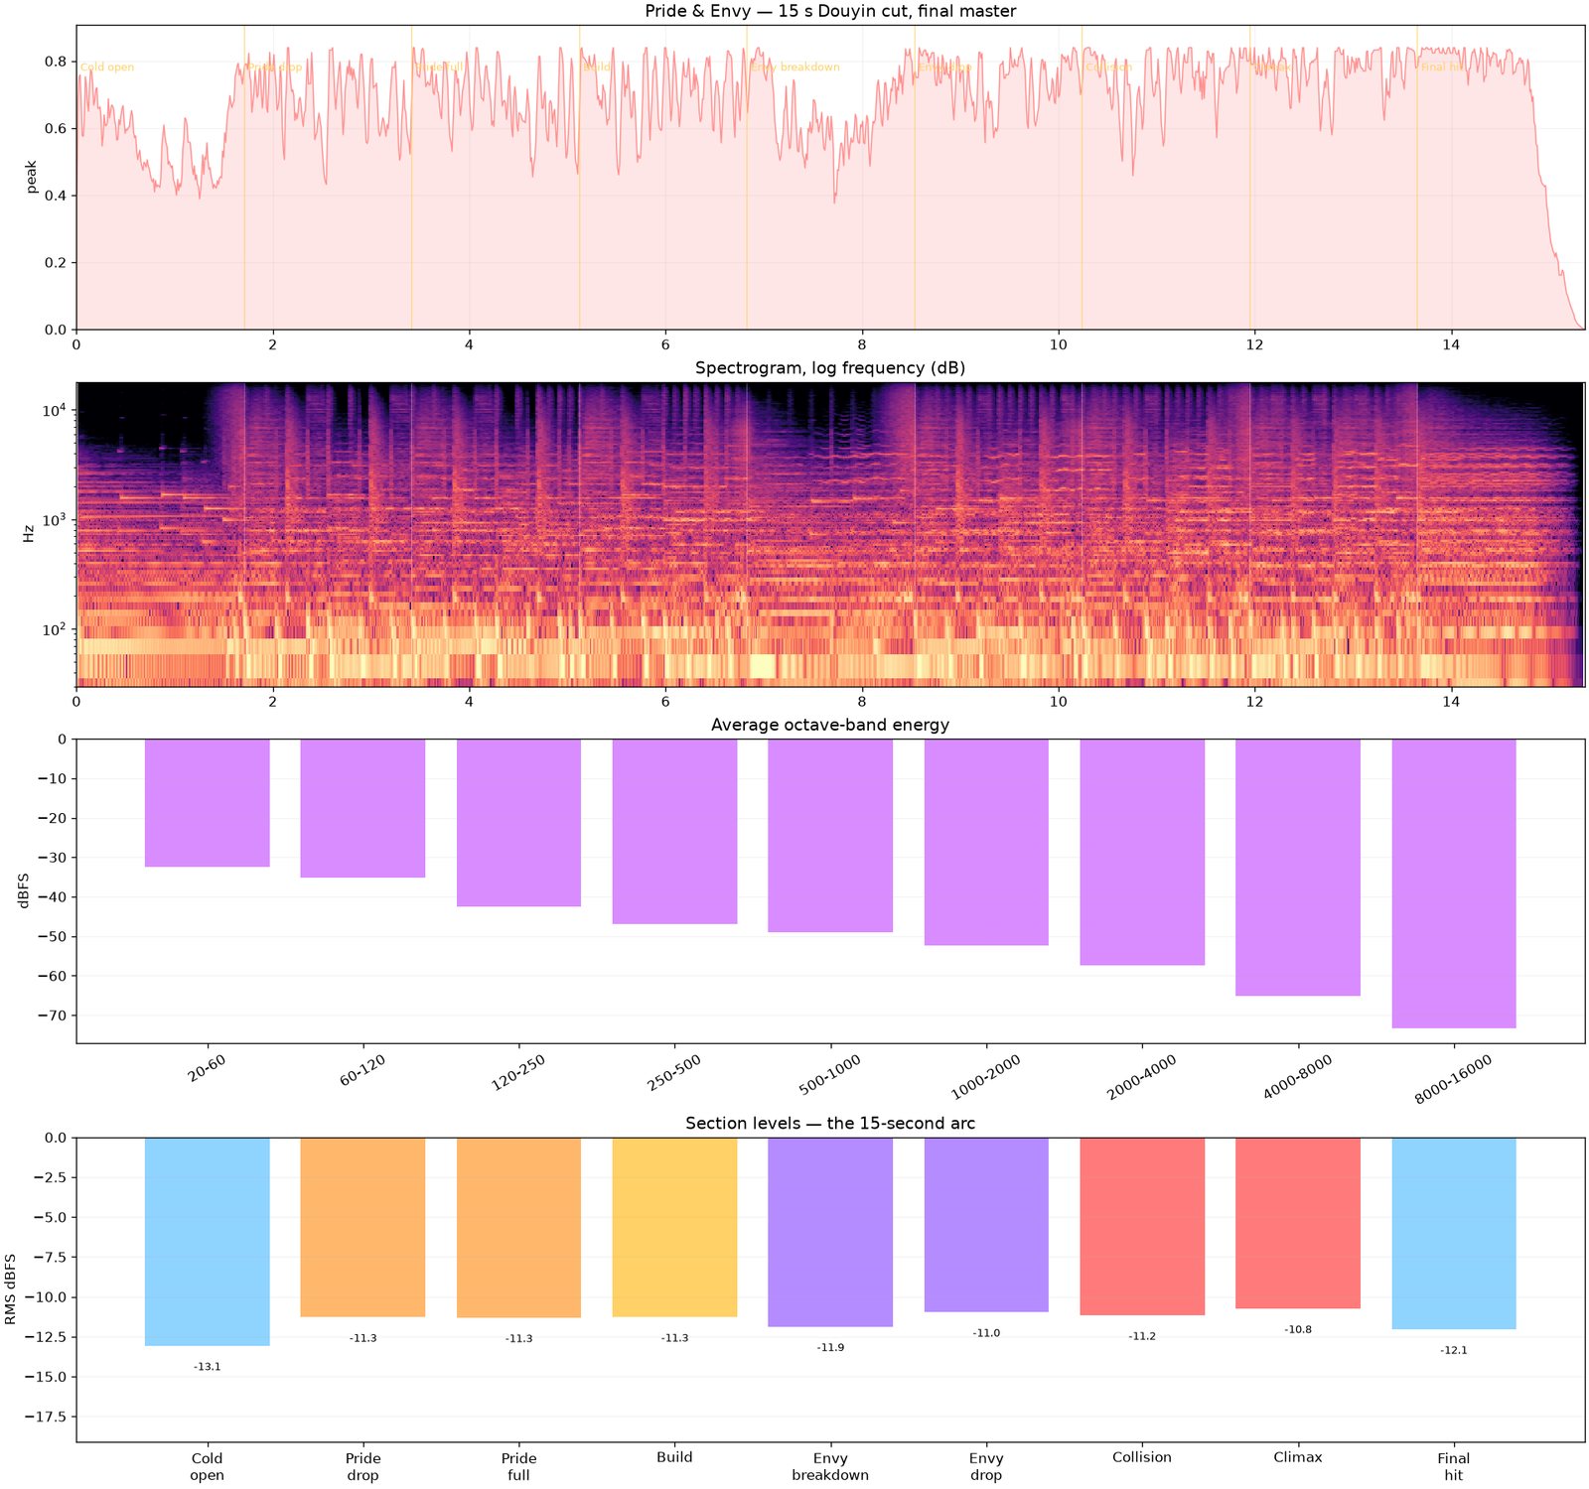Click the blue 'Final hit' section level bar
The height and width of the screenshot is (1489, 1589).
pos(1454,1234)
